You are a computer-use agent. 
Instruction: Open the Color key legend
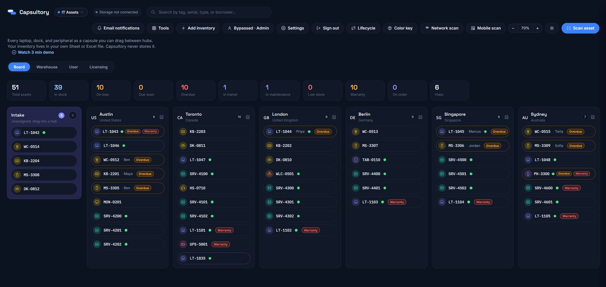[400, 28]
